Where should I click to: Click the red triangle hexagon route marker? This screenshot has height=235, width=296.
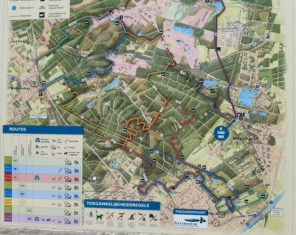coord(15,177)
